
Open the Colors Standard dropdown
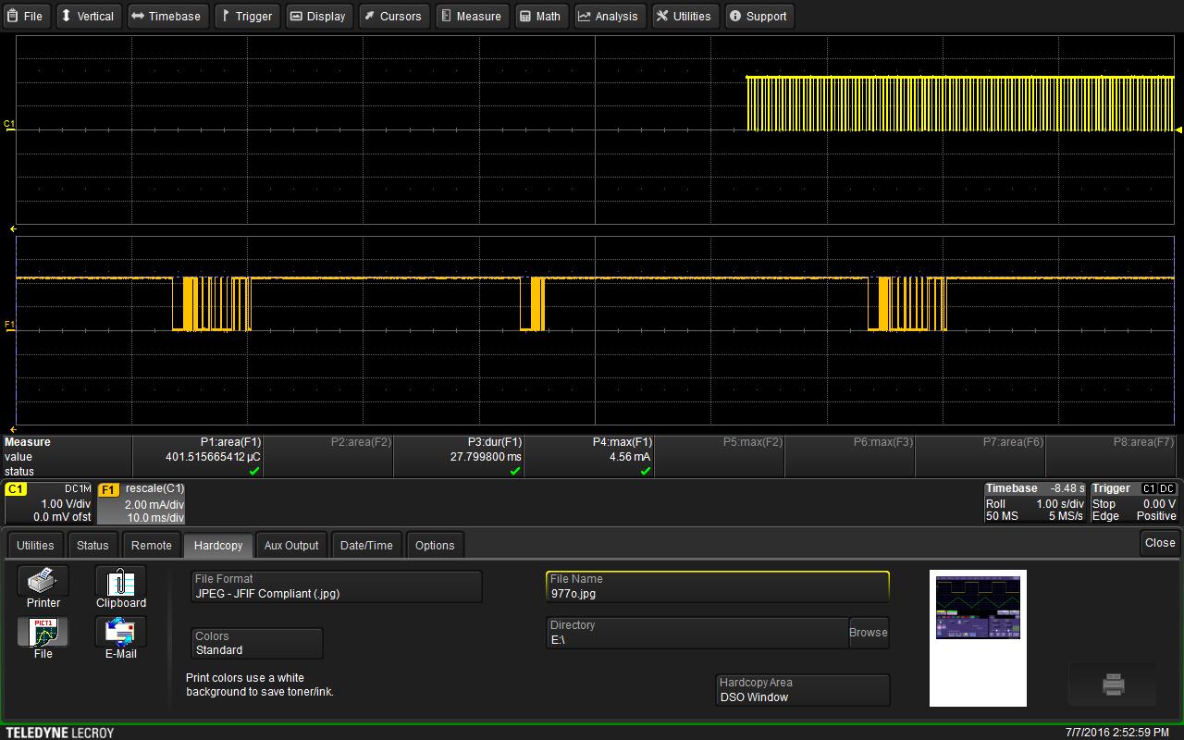[257, 643]
